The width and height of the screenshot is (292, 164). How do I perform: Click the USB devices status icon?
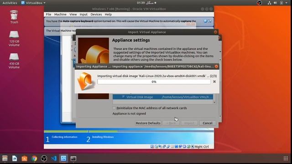pyautogui.click(x=168, y=147)
